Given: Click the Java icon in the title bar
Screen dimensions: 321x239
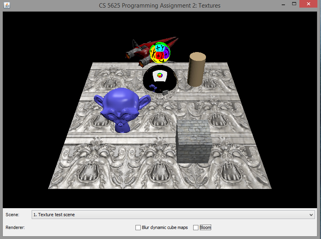Looking at the screenshot, I should pyautogui.click(x=6, y=6).
